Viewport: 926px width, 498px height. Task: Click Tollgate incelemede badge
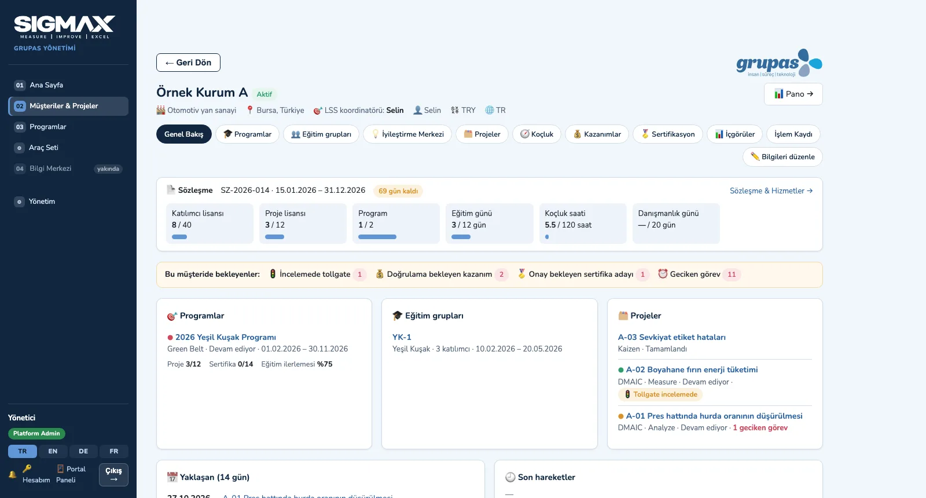660,394
